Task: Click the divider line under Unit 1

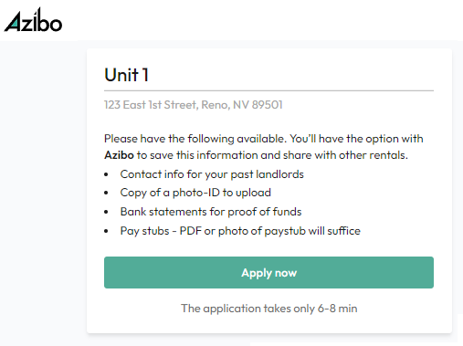Action: click(x=268, y=90)
